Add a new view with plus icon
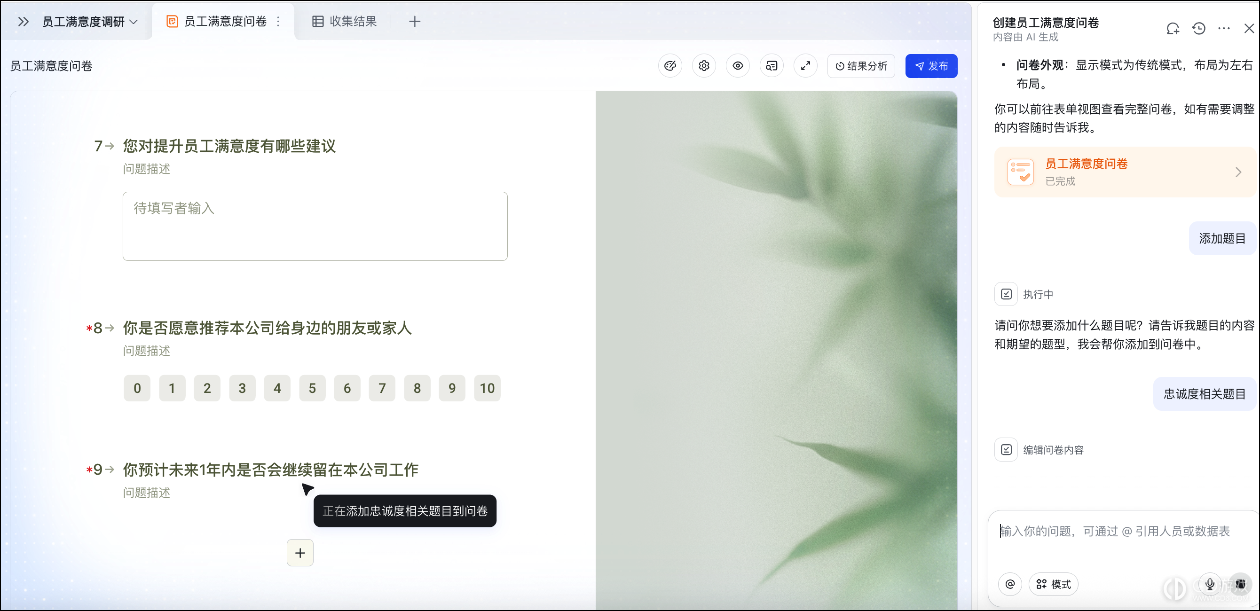 pyautogui.click(x=414, y=22)
